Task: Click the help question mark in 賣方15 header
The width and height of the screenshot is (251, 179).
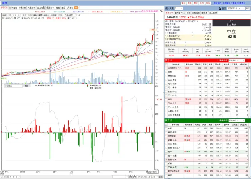Action: click(x=218, y=120)
